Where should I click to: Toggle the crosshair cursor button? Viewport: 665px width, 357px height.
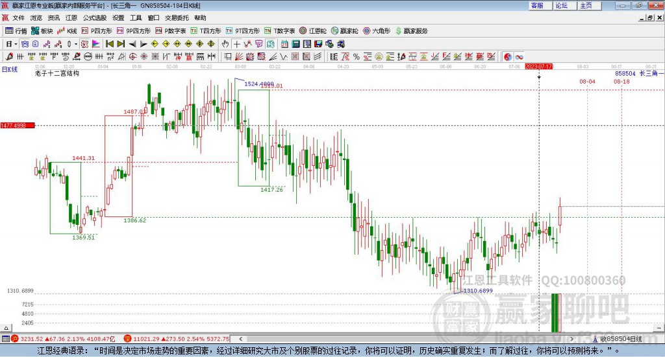click(236, 43)
